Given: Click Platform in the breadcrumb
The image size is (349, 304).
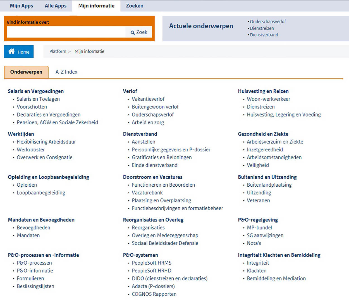Looking at the screenshot, I should 58,51.
